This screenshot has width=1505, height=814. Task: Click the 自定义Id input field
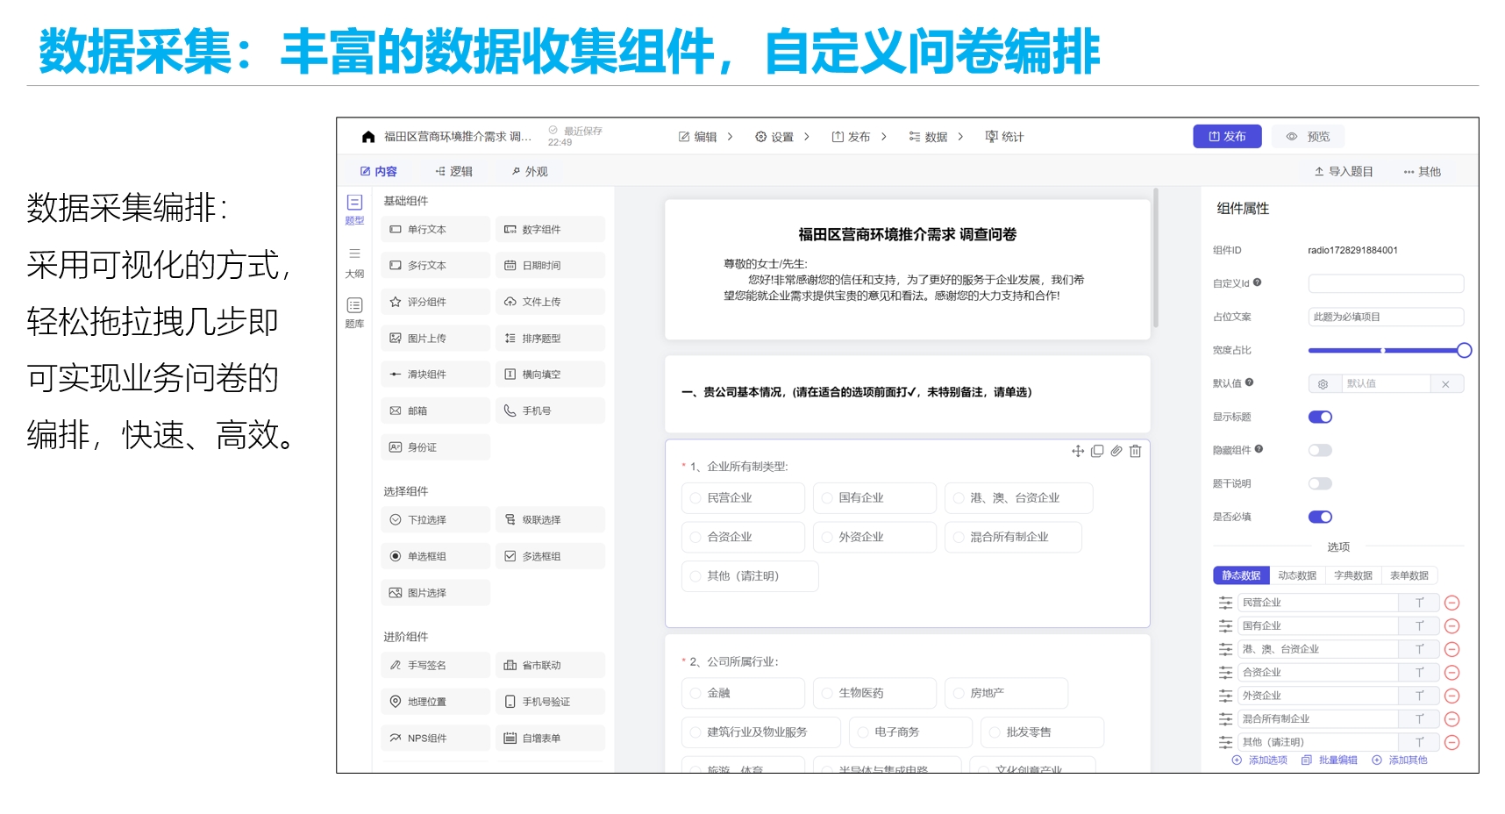(1385, 283)
